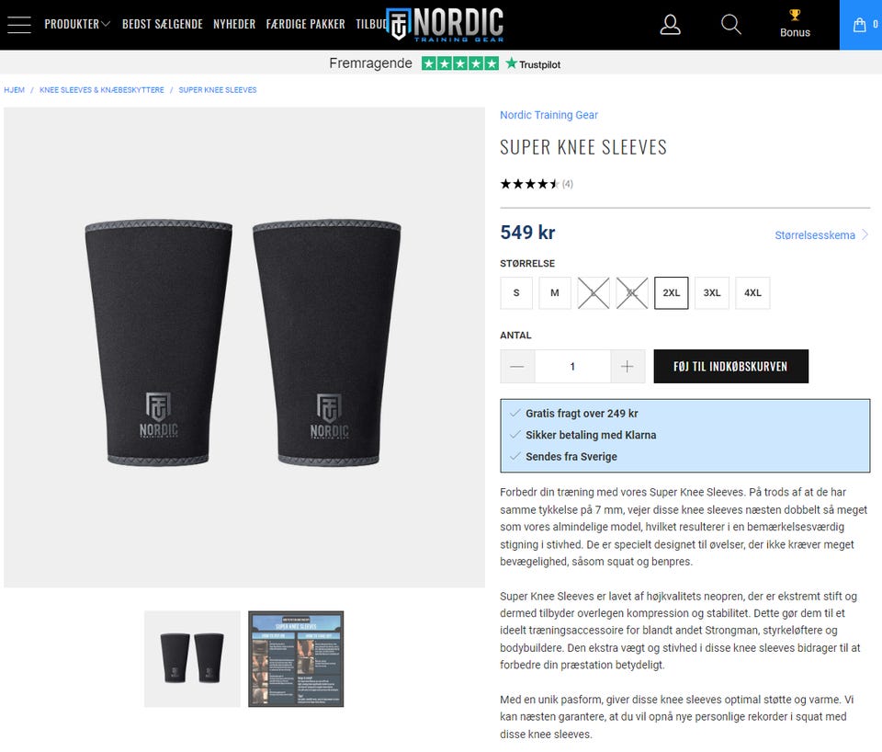Image resolution: width=882 pixels, height=752 pixels.
Task: Select the instruction sheet thumbnail
Action: point(296,658)
